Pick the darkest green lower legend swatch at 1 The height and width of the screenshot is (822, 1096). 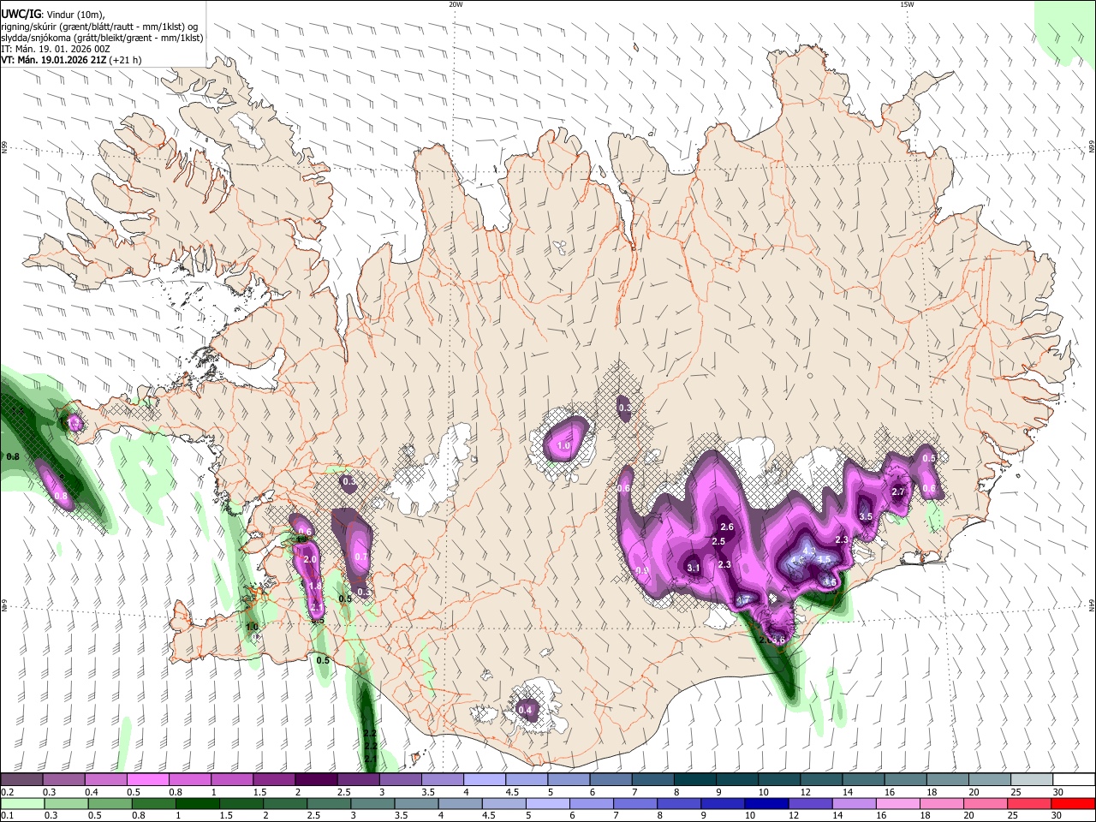pos(197,803)
